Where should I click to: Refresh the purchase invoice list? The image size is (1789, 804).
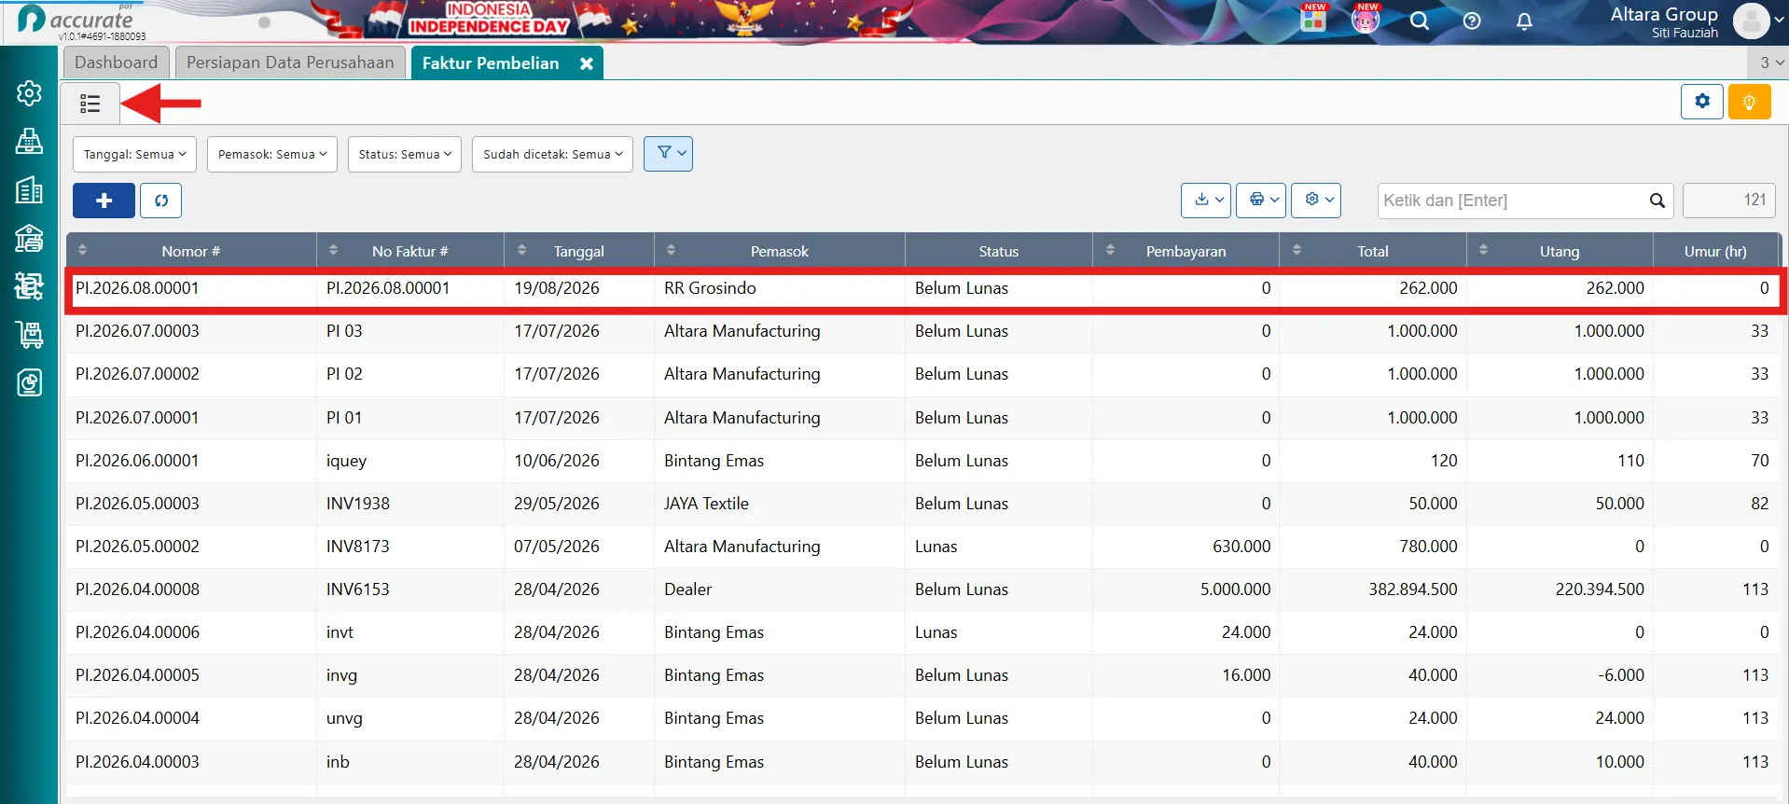click(x=160, y=201)
